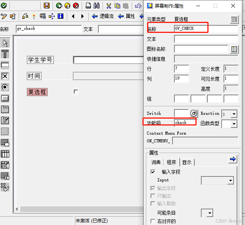Toggle the 输入帮助 checkbox
The image size is (245, 225).
[x=153, y=204]
